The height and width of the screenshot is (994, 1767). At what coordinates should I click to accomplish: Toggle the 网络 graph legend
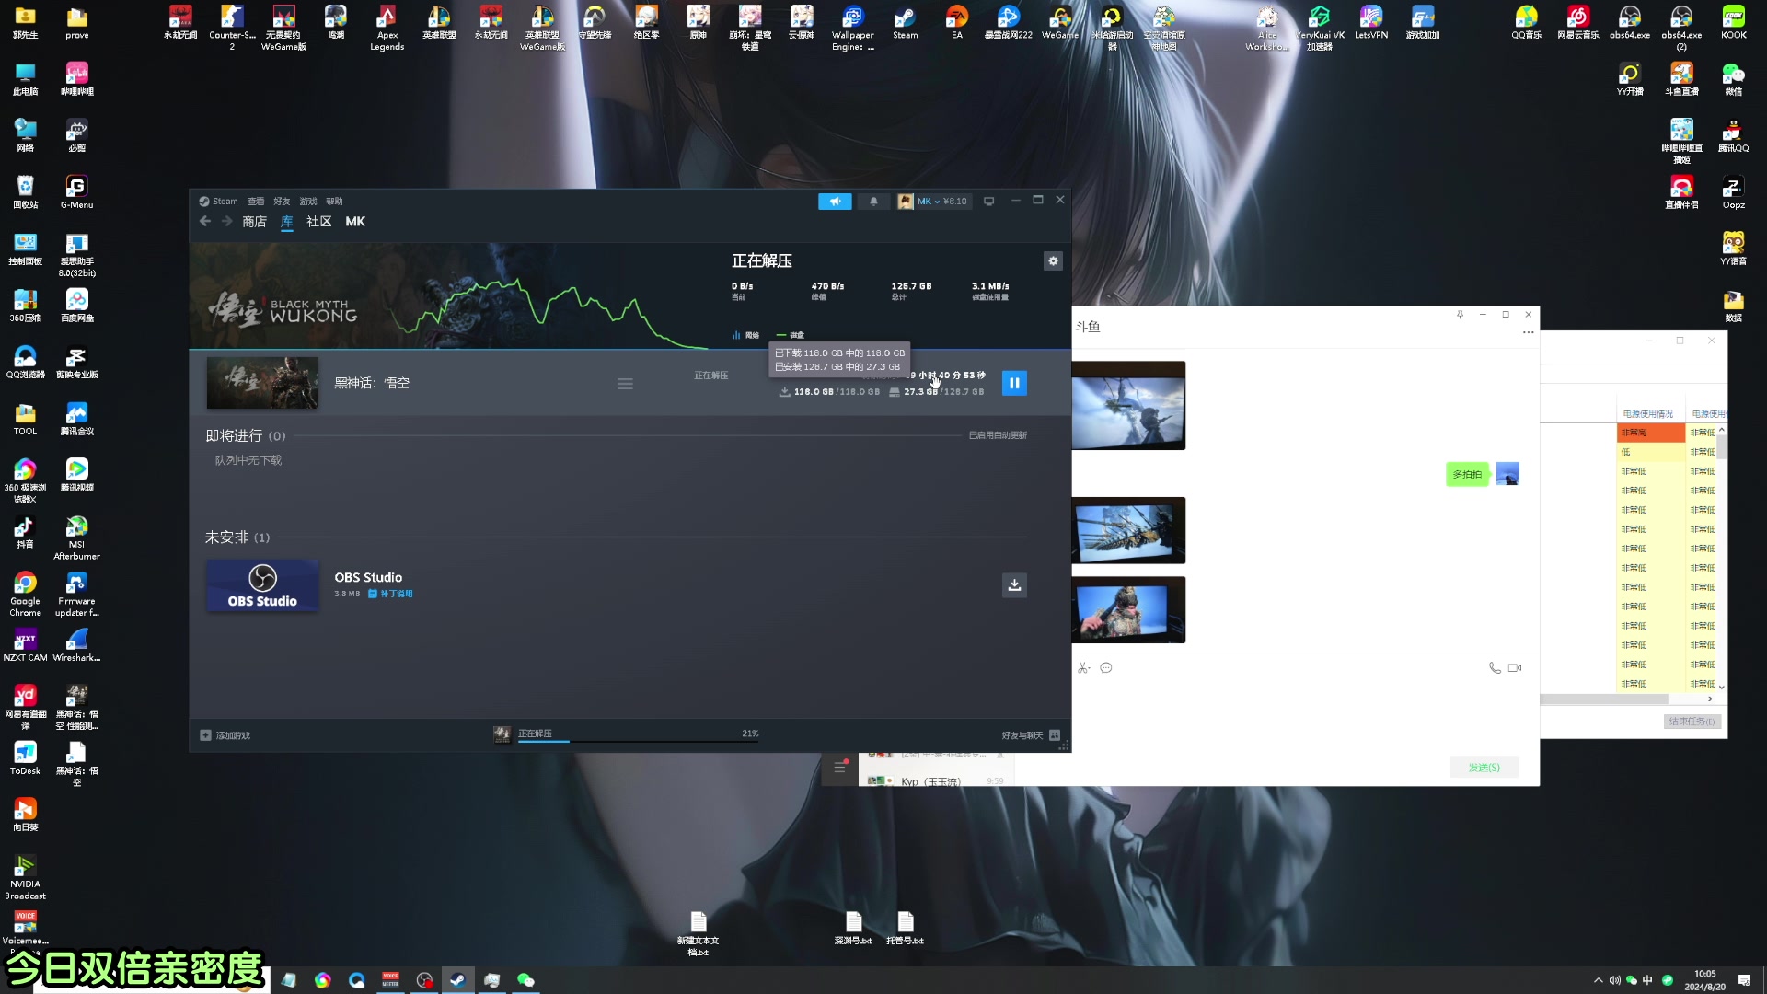pos(746,336)
